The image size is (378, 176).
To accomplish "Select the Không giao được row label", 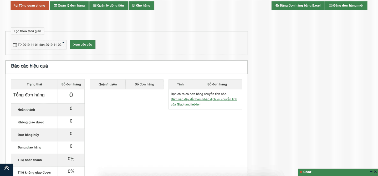I will pos(31,122).
